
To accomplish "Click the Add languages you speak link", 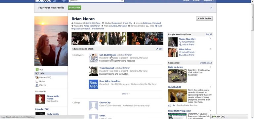I will pyautogui.click(x=116, y=27).
